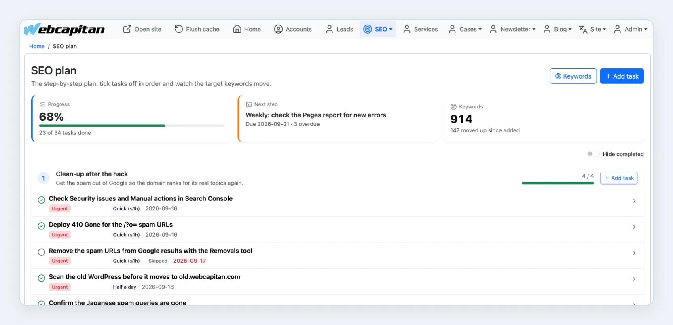
Task: Click the Progress checklist icon
Action: pyautogui.click(x=42, y=104)
